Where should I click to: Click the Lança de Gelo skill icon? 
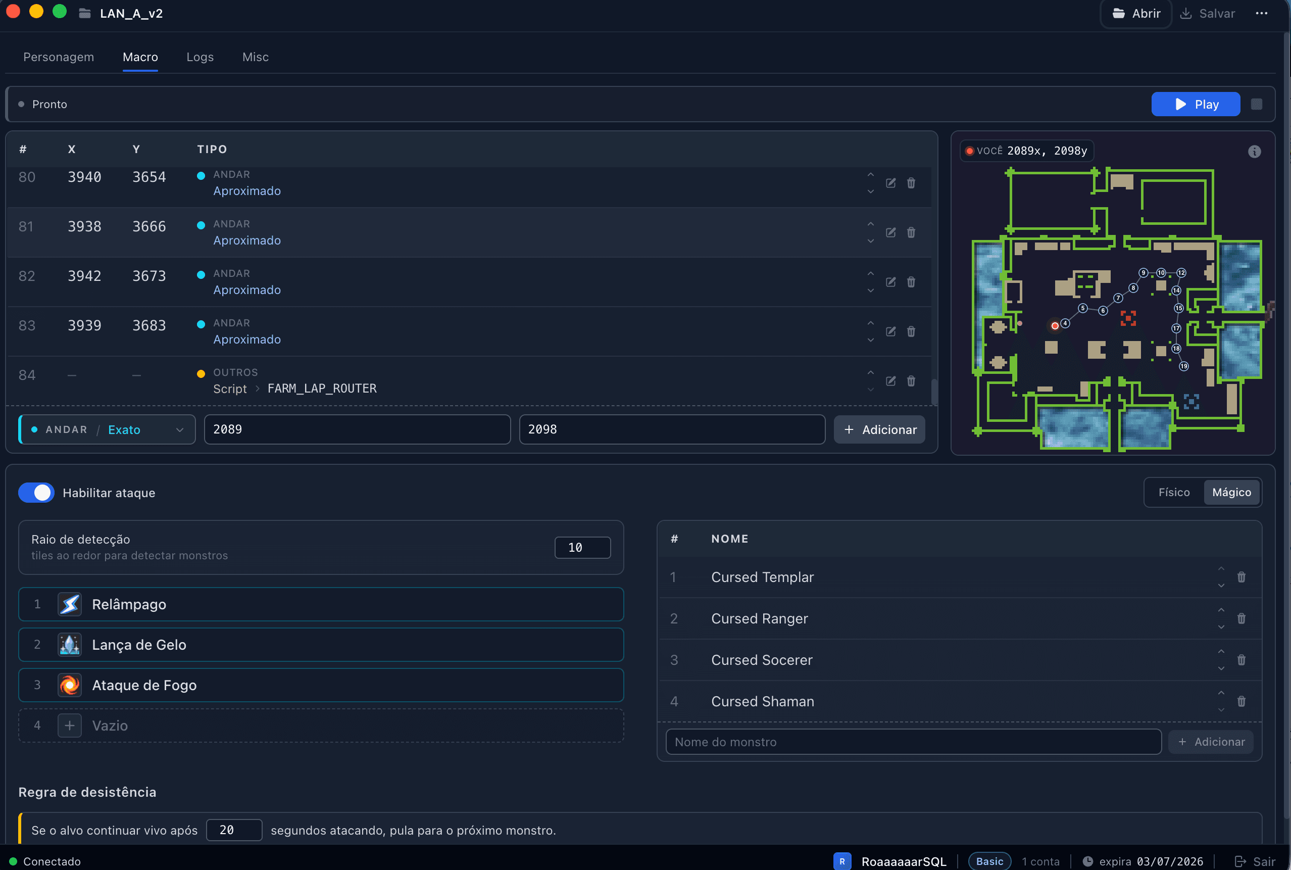(x=70, y=645)
